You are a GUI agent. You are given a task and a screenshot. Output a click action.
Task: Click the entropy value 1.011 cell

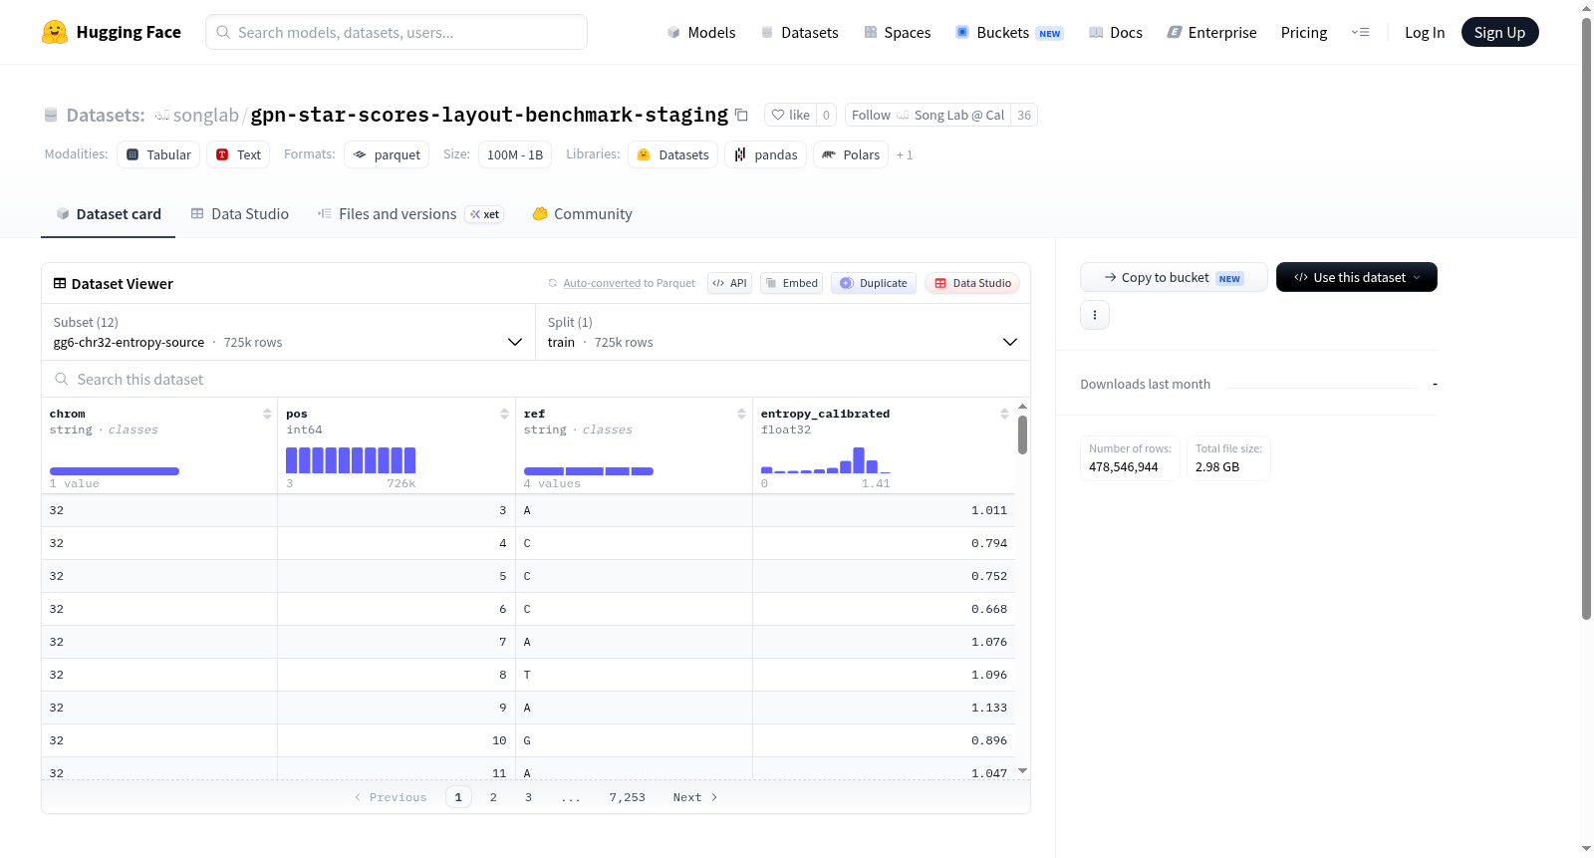click(x=884, y=510)
